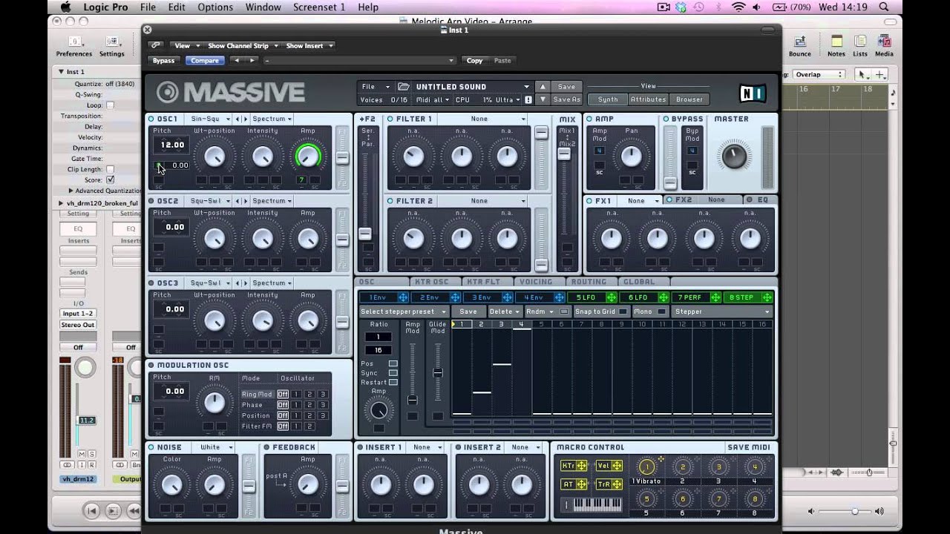Screen dimensions: 950x534
Task: Click the preset up arrow in Massive
Action: pyautogui.click(x=543, y=87)
